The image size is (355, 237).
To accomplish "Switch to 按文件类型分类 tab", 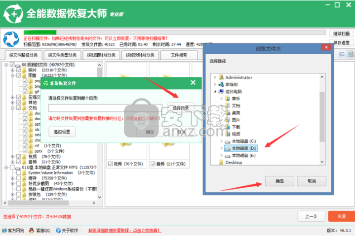I will 61,55.
